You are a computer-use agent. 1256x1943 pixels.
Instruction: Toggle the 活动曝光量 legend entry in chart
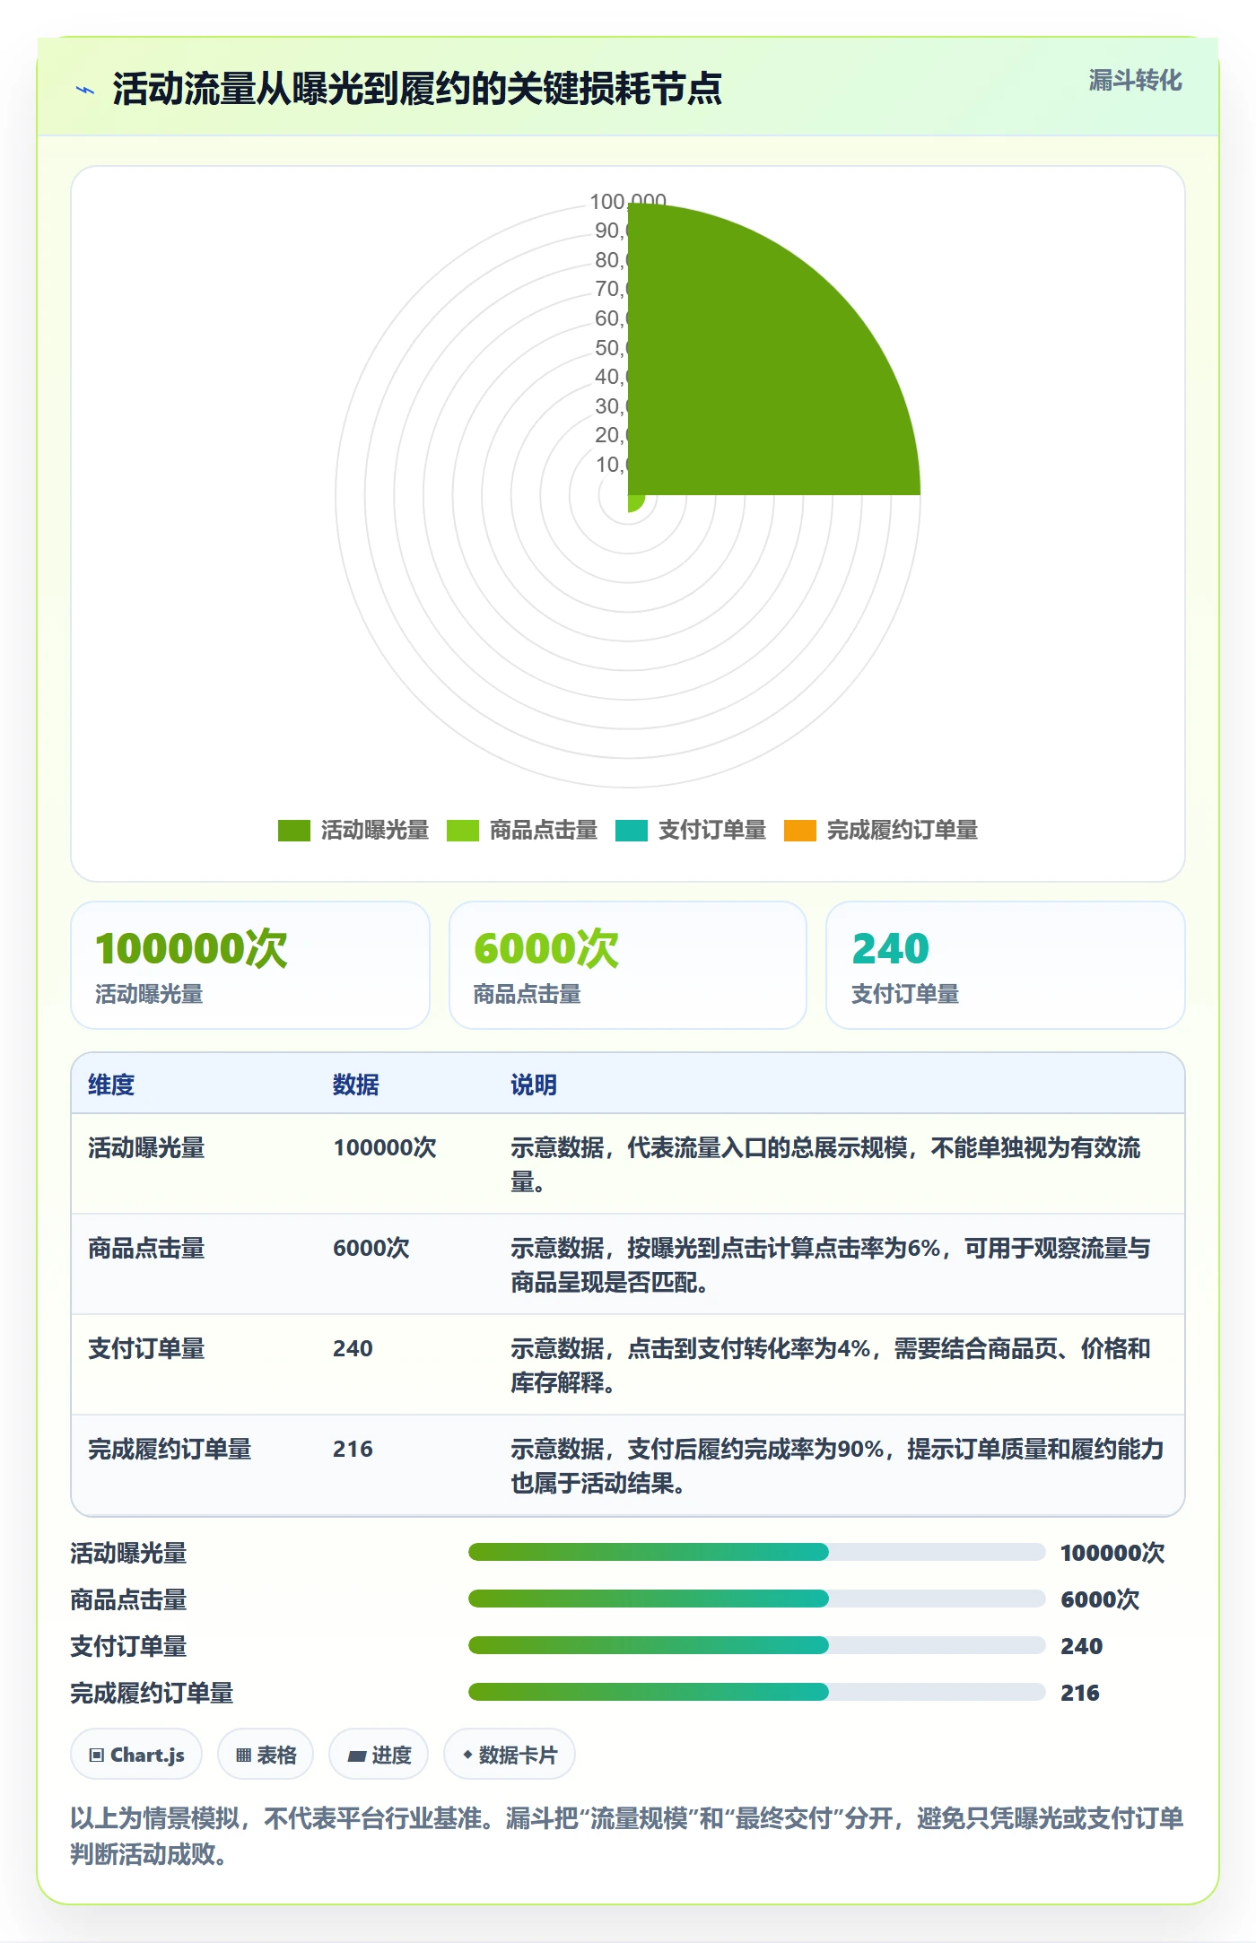pyautogui.click(x=353, y=830)
